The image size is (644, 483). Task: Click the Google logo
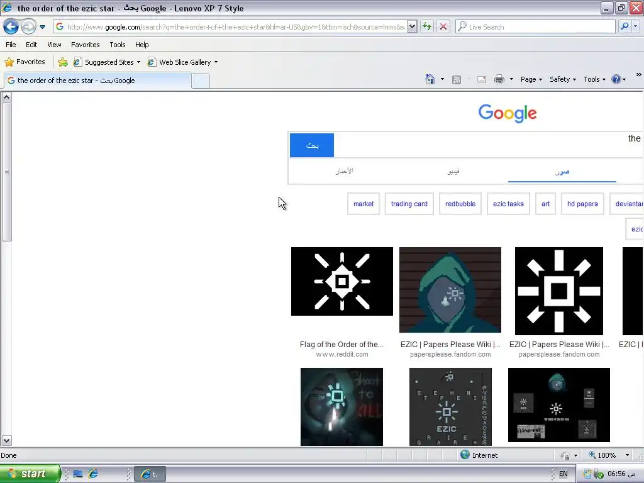508,113
